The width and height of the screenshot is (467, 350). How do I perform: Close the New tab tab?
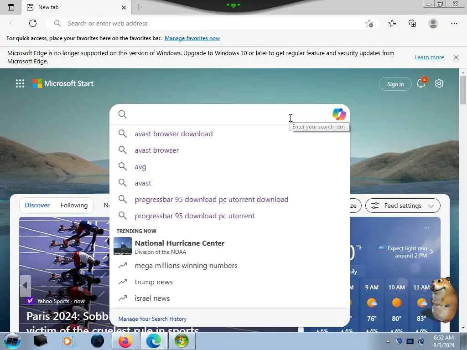[x=124, y=7]
